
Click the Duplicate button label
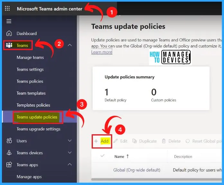click(x=148, y=141)
